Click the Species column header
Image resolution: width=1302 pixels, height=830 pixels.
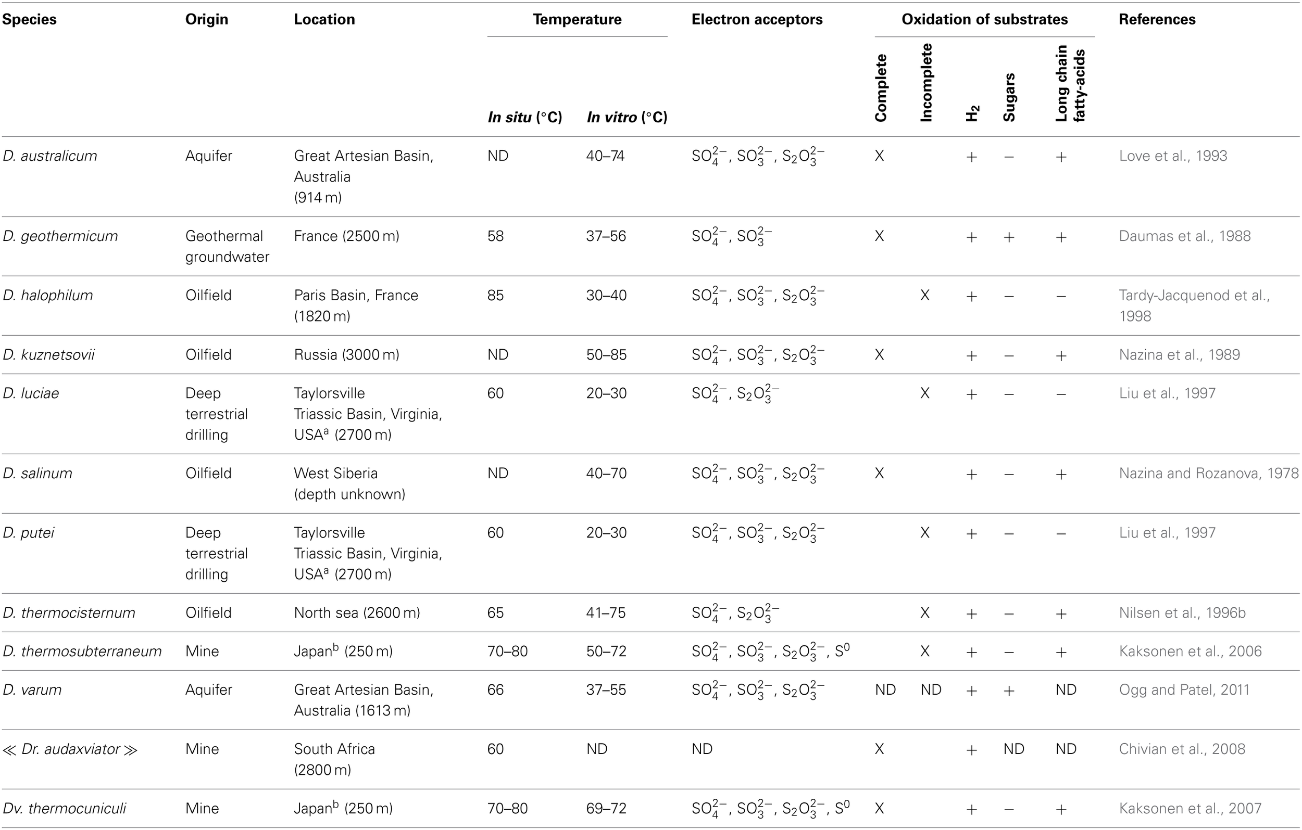coord(30,19)
